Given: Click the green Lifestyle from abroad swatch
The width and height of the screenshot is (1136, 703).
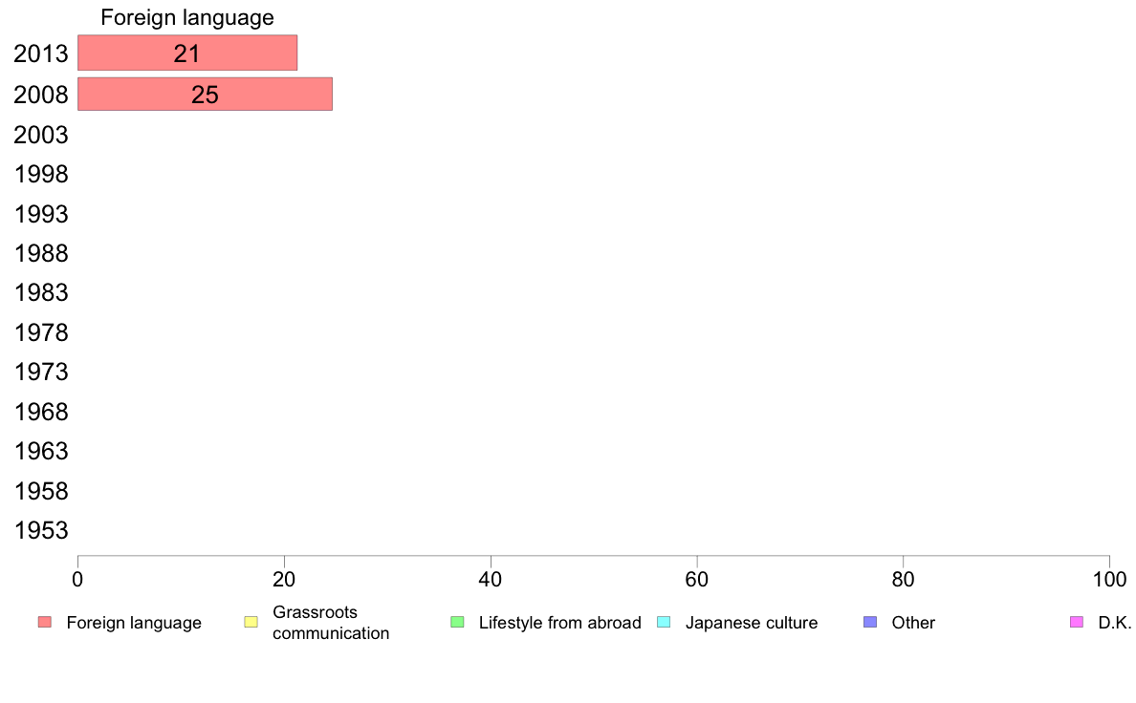Looking at the screenshot, I should 457,623.
